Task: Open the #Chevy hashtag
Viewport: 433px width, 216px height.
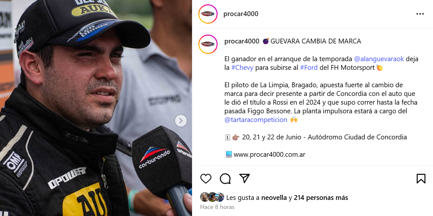Action: 242,68
